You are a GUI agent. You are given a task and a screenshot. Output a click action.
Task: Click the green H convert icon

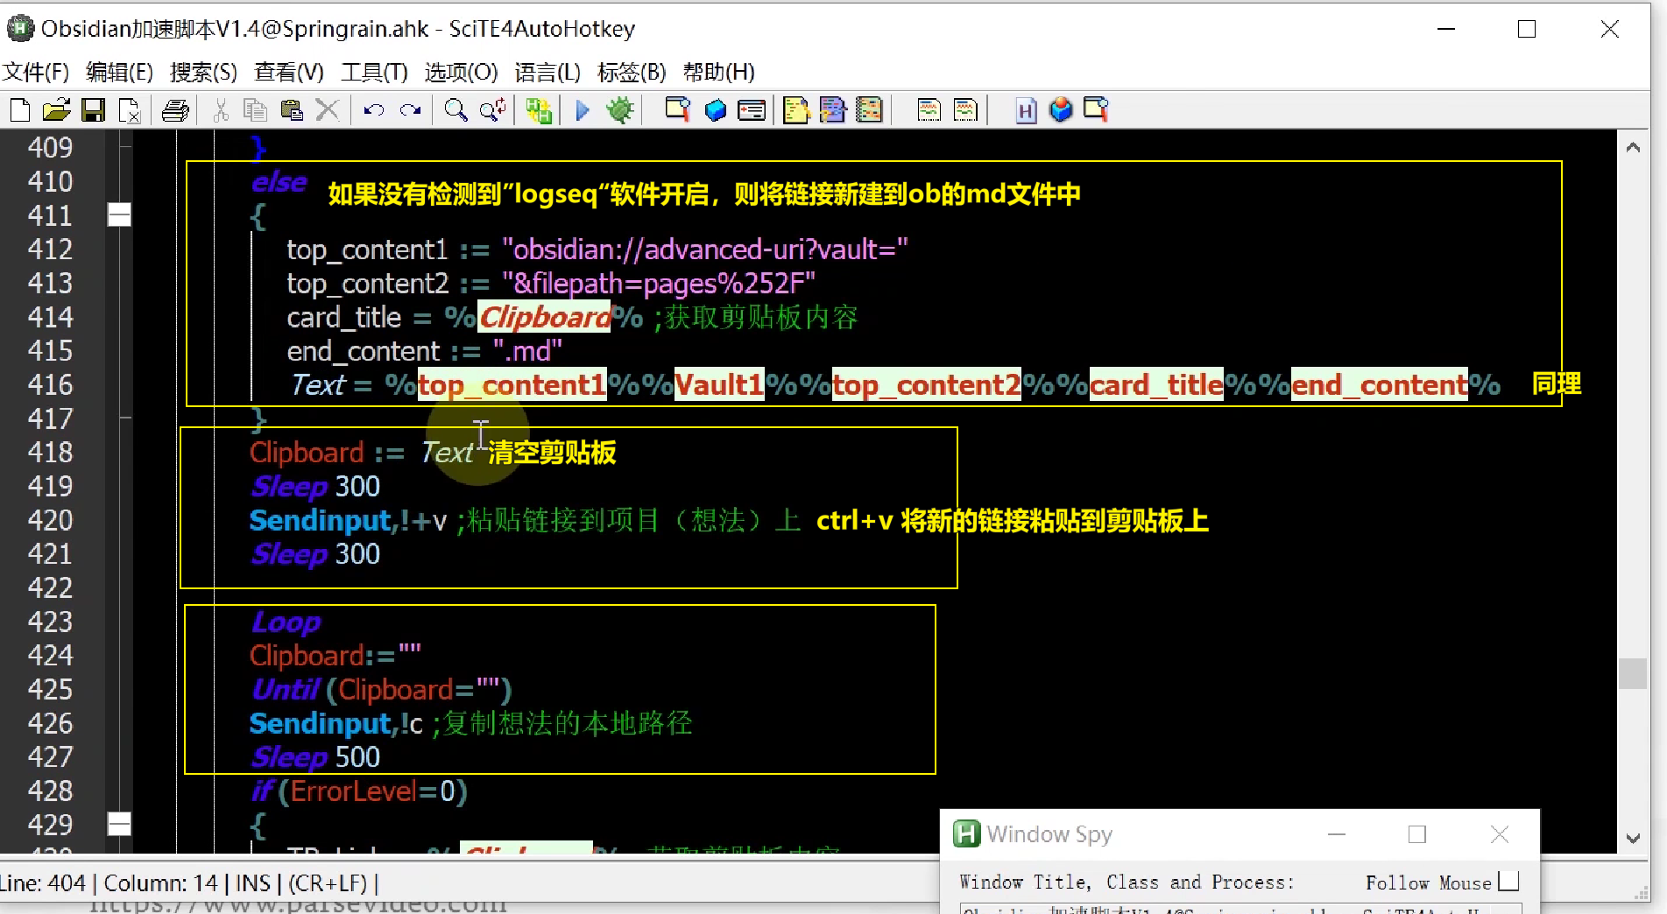(x=539, y=110)
